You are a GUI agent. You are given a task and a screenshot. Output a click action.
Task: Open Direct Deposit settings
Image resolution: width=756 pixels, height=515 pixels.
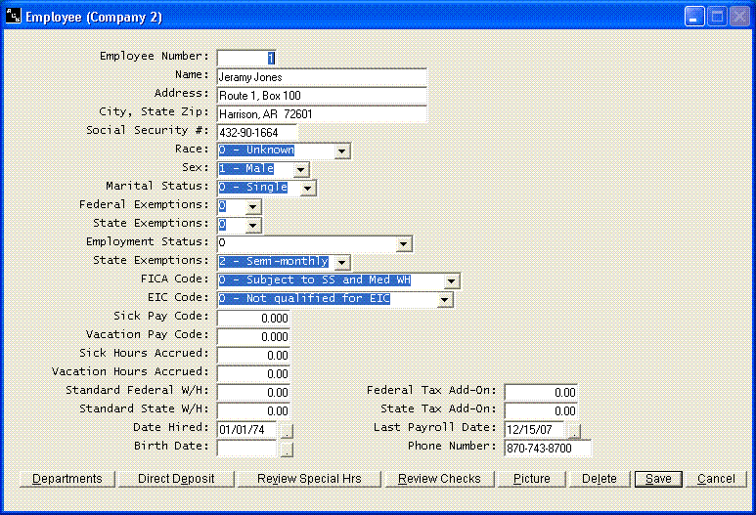coord(176,479)
